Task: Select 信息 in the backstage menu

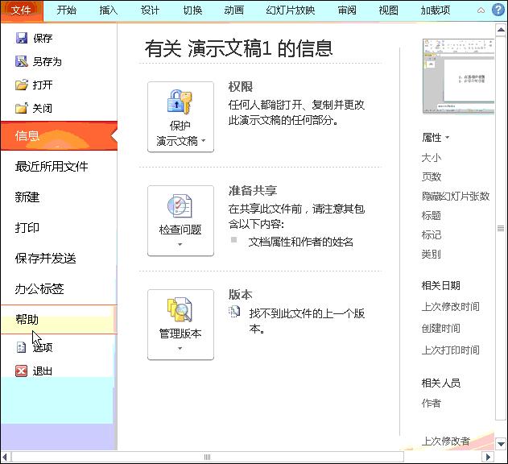Action: [59, 135]
